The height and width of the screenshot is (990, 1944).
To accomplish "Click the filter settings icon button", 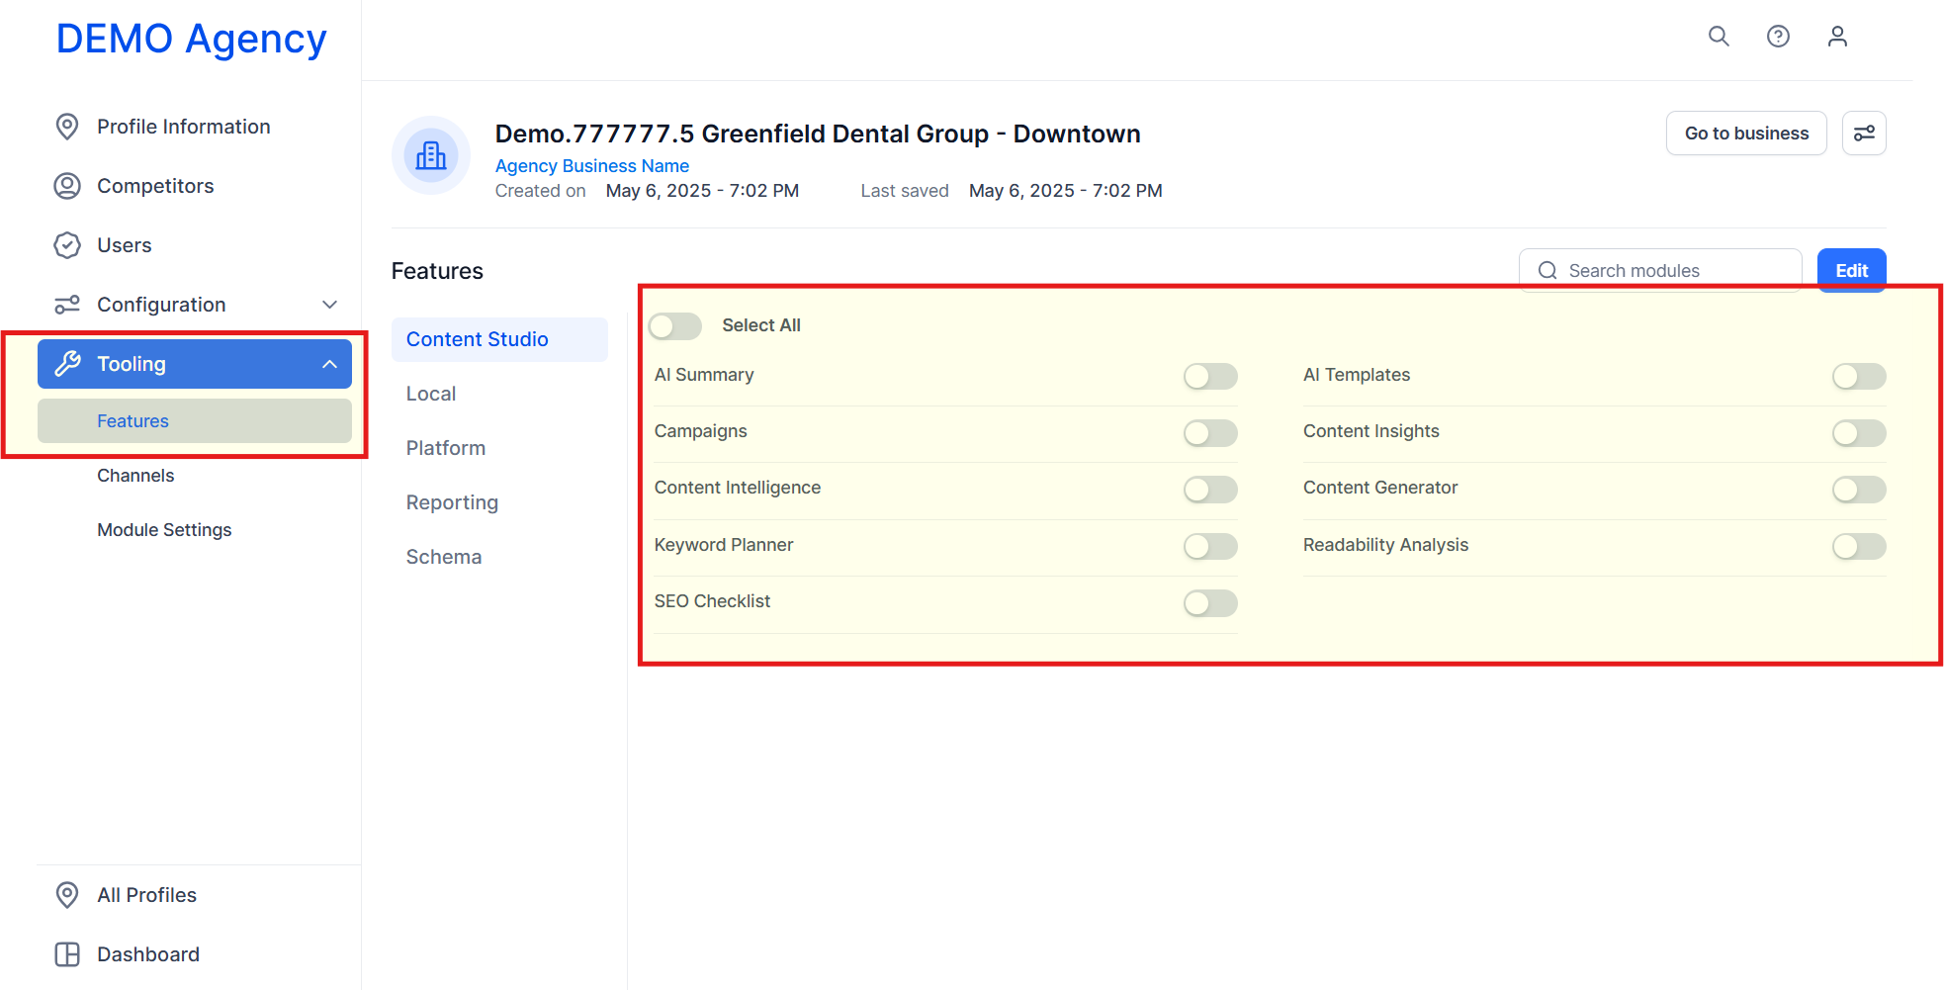I will click(x=1864, y=134).
